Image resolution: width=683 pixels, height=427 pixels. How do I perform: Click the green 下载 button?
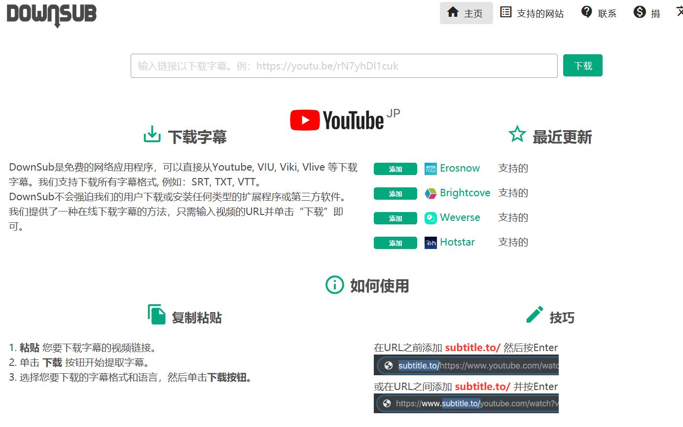tap(583, 66)
